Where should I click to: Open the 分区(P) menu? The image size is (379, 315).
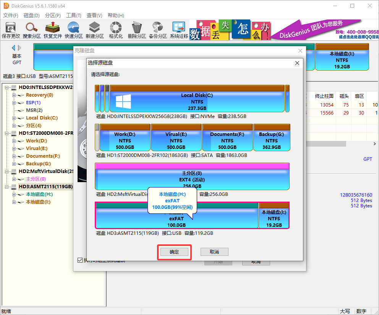click(53, 15)
